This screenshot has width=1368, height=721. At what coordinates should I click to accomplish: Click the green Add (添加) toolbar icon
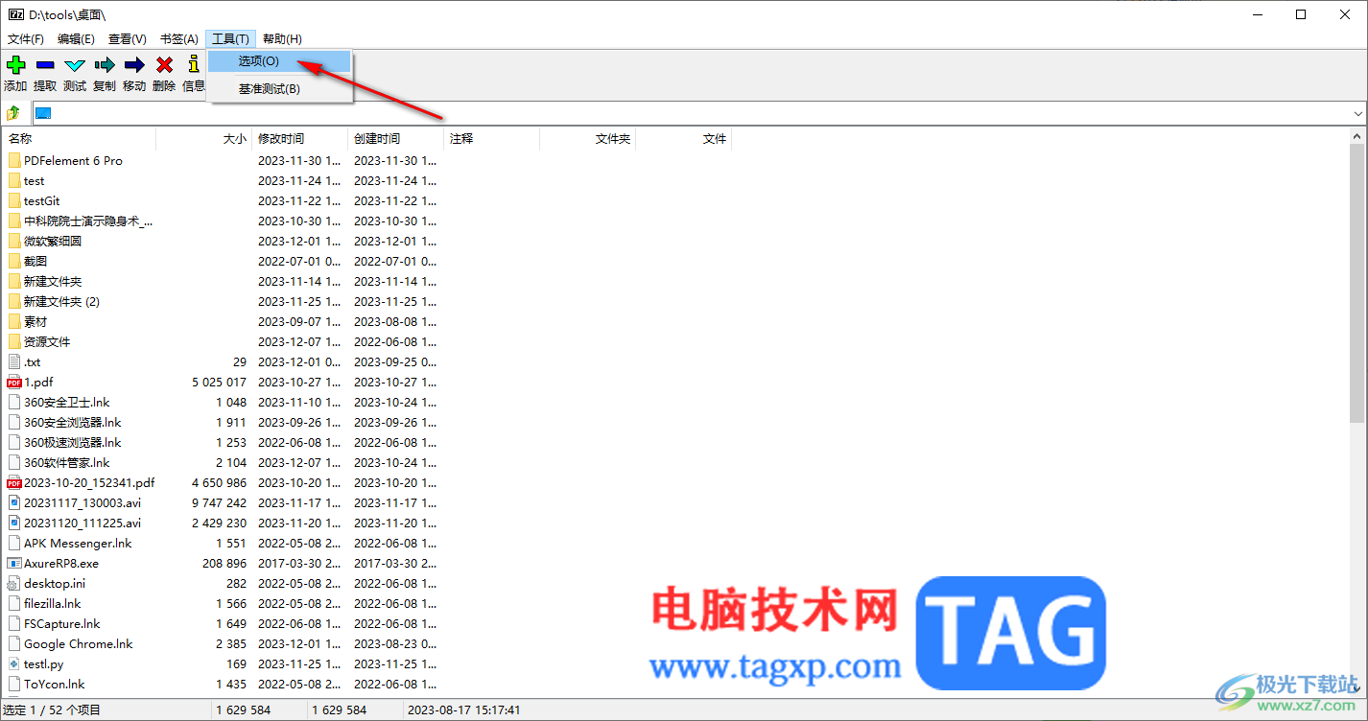coord(15,65)
